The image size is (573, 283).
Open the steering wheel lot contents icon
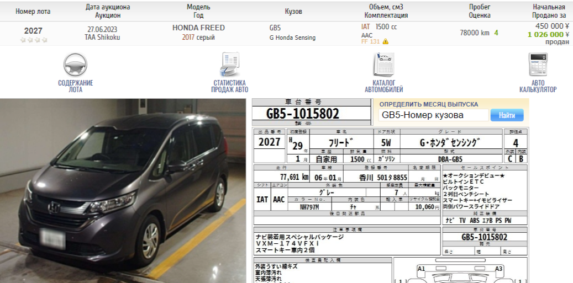75,65
